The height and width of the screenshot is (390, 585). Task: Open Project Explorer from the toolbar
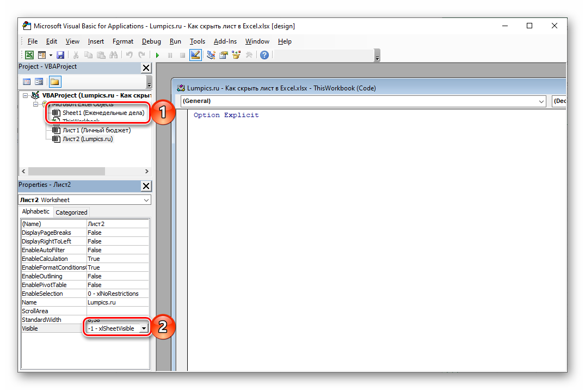211,55
